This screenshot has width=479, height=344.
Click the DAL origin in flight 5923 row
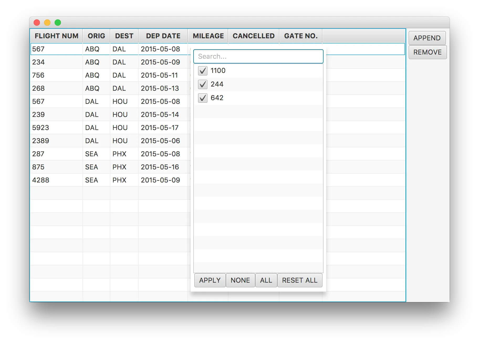pyautogui.click(x=96, y=128)
